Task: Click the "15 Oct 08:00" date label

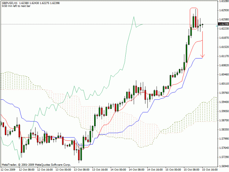Action: click(x=192, y=170)
